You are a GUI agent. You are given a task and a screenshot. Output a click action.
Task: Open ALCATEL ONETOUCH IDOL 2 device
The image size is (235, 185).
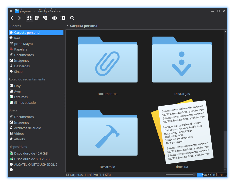point(36,165)
